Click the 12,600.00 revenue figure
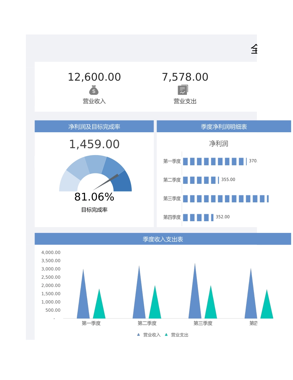The width and height of the screenshot is (293, 380). [x=94, y=77]
